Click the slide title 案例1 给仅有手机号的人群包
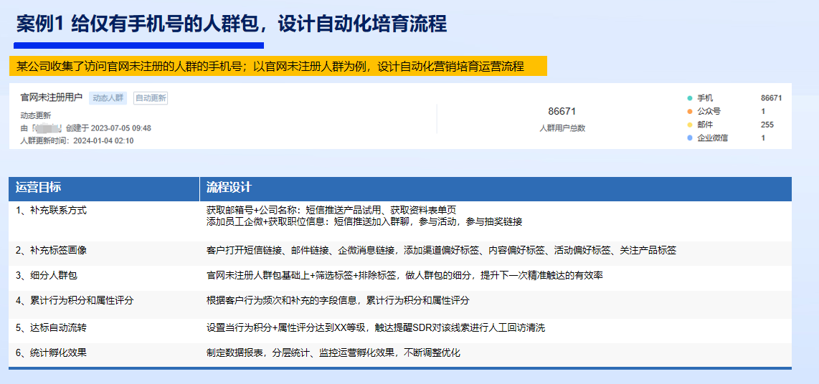Image resolution: width=819 pixels, height=384 pixels. coord(232,24)
